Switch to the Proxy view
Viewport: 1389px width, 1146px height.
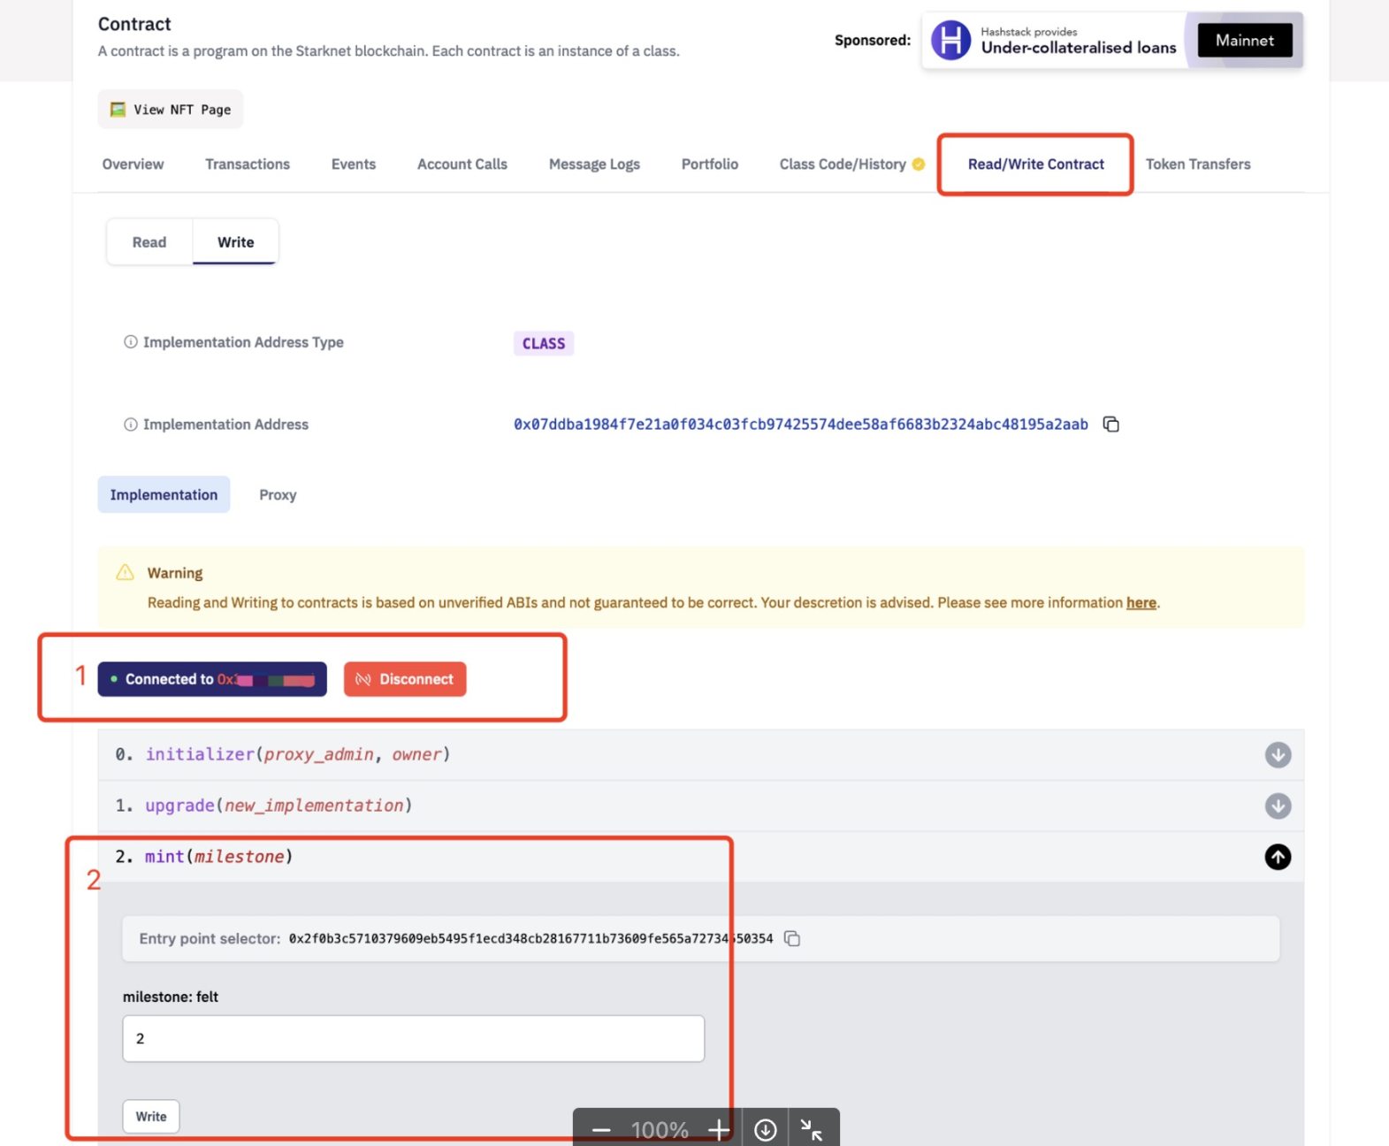point(278,495)
